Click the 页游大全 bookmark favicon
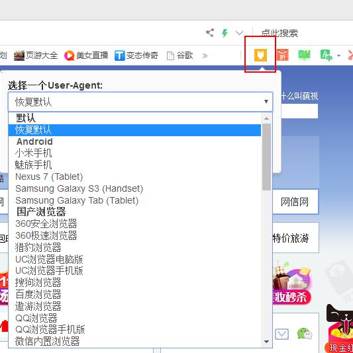This screenshot has width=353, height=353. click(19, 56)
